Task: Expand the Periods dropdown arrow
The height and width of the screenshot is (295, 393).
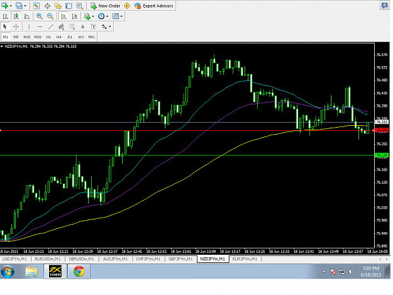Action: coord(108,16)
